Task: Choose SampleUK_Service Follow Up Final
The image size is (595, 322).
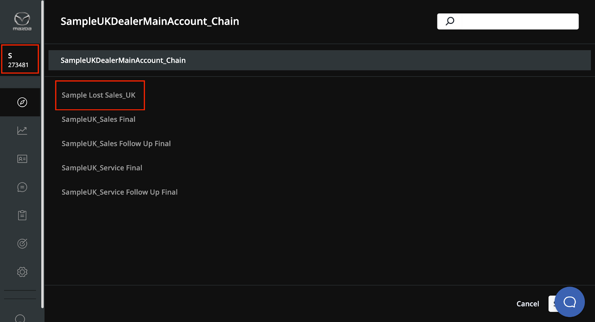Action: tap(119, 192)
